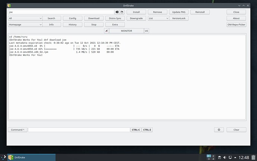This screenshot has width=257, height=161.
Task: Open the network display tray icon
Action: [230, 158]
